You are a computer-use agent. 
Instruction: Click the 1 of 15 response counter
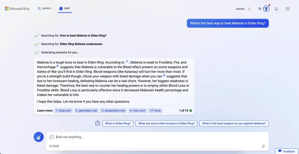183,111
